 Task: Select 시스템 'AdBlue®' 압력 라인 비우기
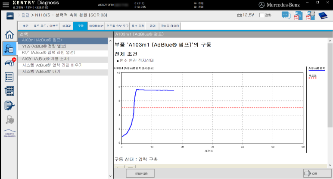(x=63, y=65)
